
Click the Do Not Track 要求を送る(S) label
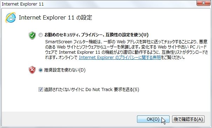coord(91,90)
